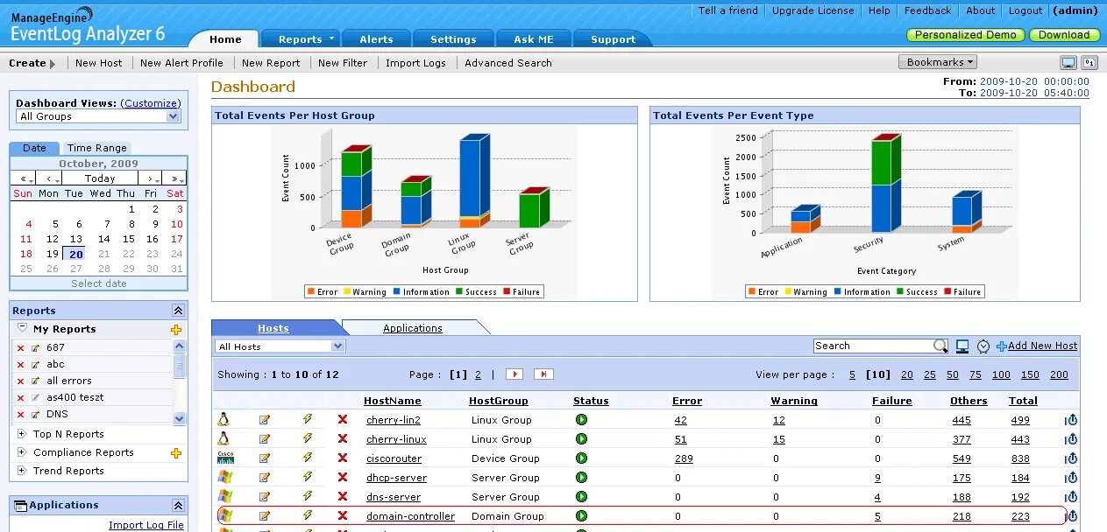Select the Time Range tab
This screenshot has width=1107, height=532.
click(x=97, y=148)
